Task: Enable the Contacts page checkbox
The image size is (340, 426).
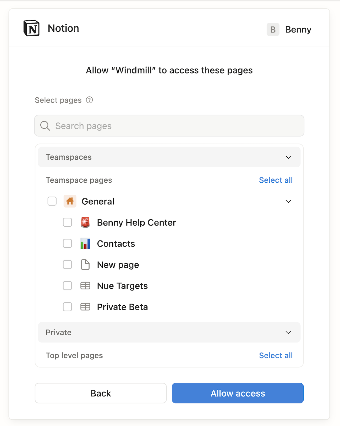Action: coord(67,244)
